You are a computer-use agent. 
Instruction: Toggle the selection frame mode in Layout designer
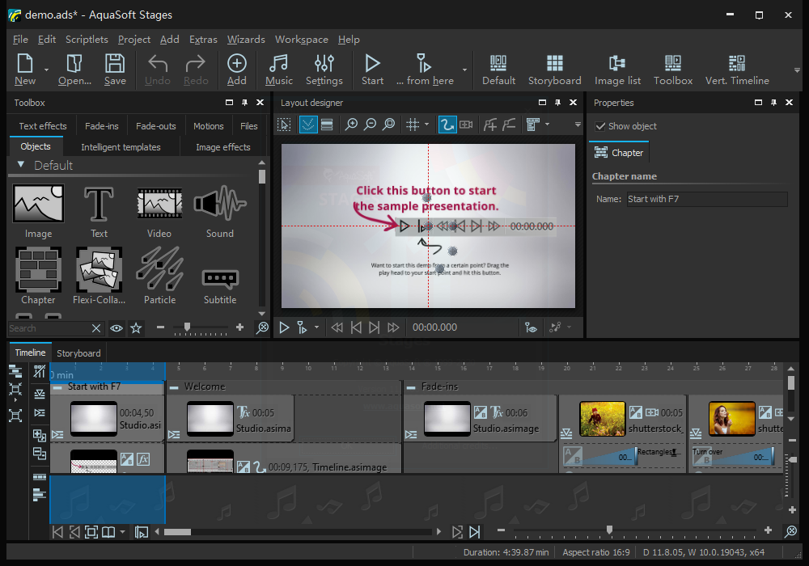pos(284,125)
